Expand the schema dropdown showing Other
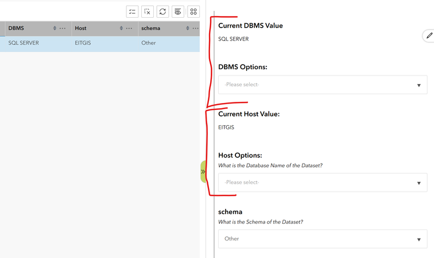Viewport: 434px width, 258px height. click(x=323, y=239)
